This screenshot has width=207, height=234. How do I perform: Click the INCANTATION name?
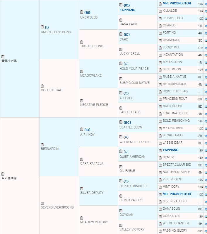click(173, 55)
